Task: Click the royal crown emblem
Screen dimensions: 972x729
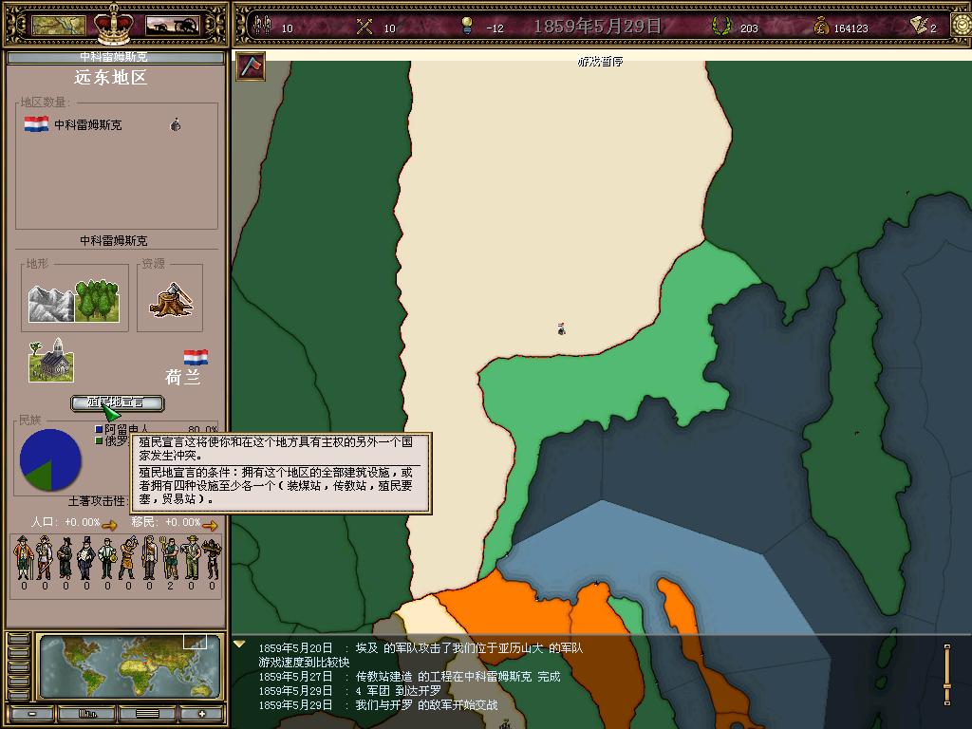Action: click(114, 24)
